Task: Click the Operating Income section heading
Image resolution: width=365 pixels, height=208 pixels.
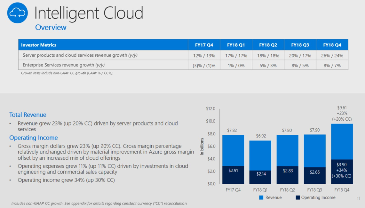Action: (34, 138)
